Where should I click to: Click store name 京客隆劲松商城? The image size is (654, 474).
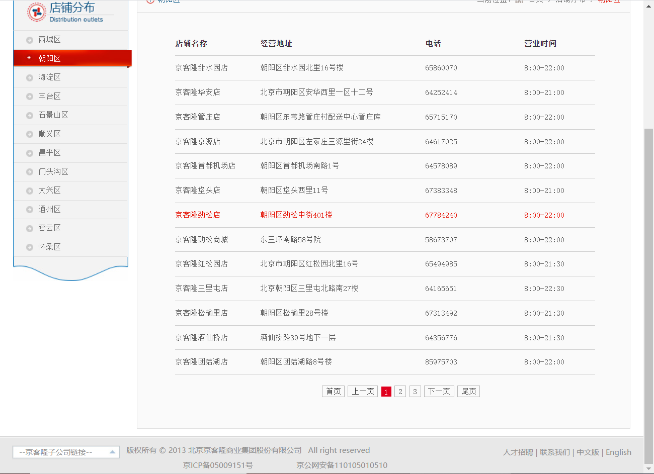[201, 240]
